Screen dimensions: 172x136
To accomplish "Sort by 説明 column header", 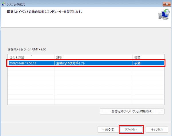I will (93, 57).
